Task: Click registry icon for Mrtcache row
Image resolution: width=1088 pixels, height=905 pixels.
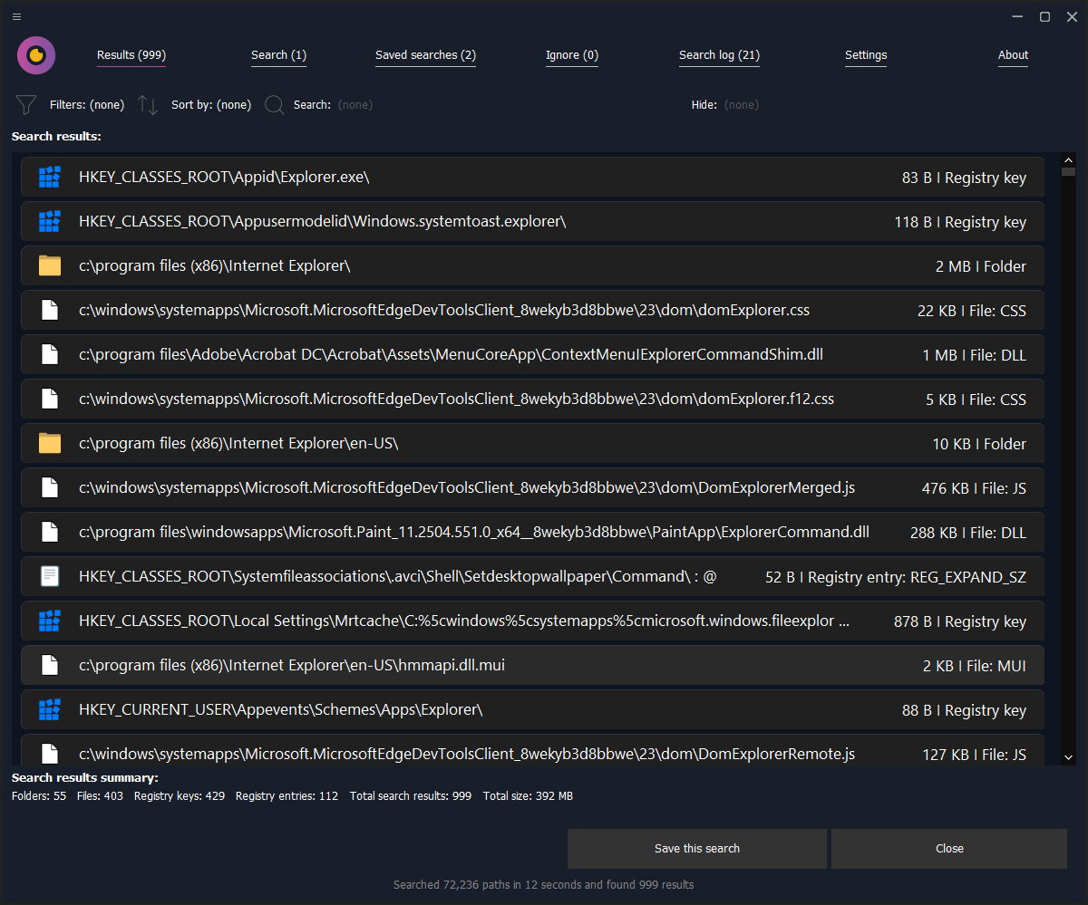Action: [x=50, y=621]
